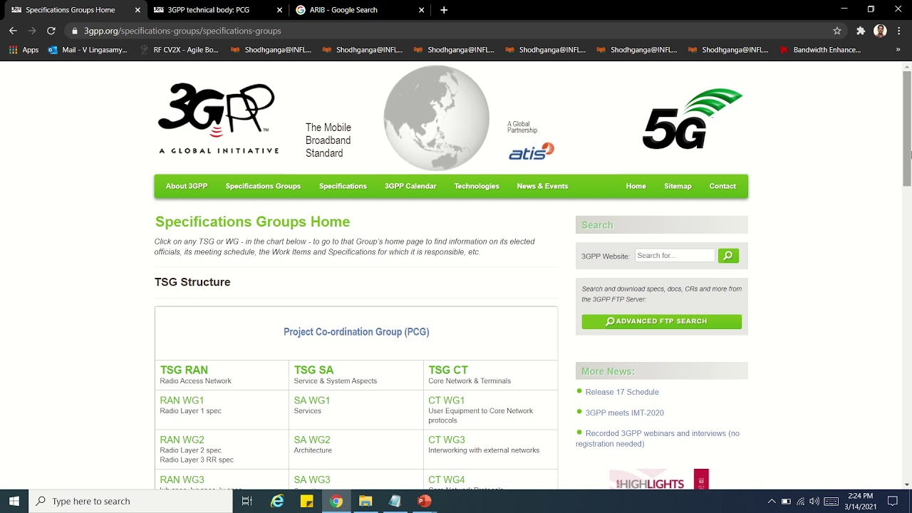Close the ARIB - Google Search tab

[x=421, y=10]
